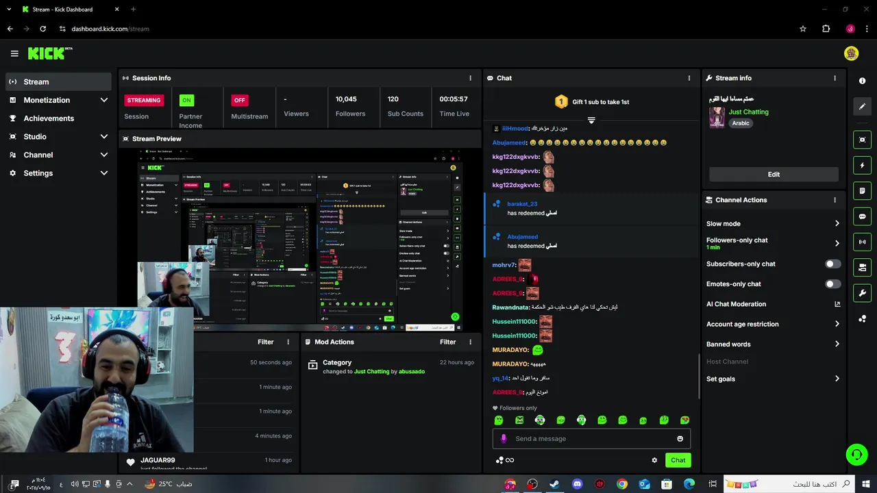Open the hamburger menu beside the KICK logo
Viewport: 877px width, 493px height.
14,53
